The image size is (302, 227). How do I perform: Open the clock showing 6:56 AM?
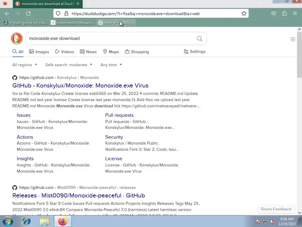point(287,221)
